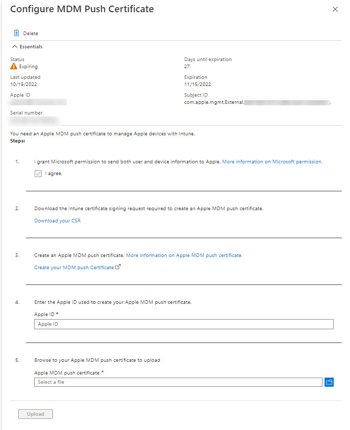The width and height of the screenshot is (350, 430).
Task: Open 'More information on Apple MDM push certificate'
Action: tap(184, 255)
